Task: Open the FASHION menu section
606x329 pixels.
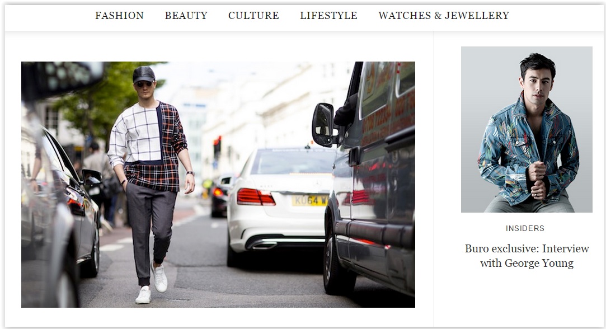Action: pyautogui.click(x=119, y=16)
